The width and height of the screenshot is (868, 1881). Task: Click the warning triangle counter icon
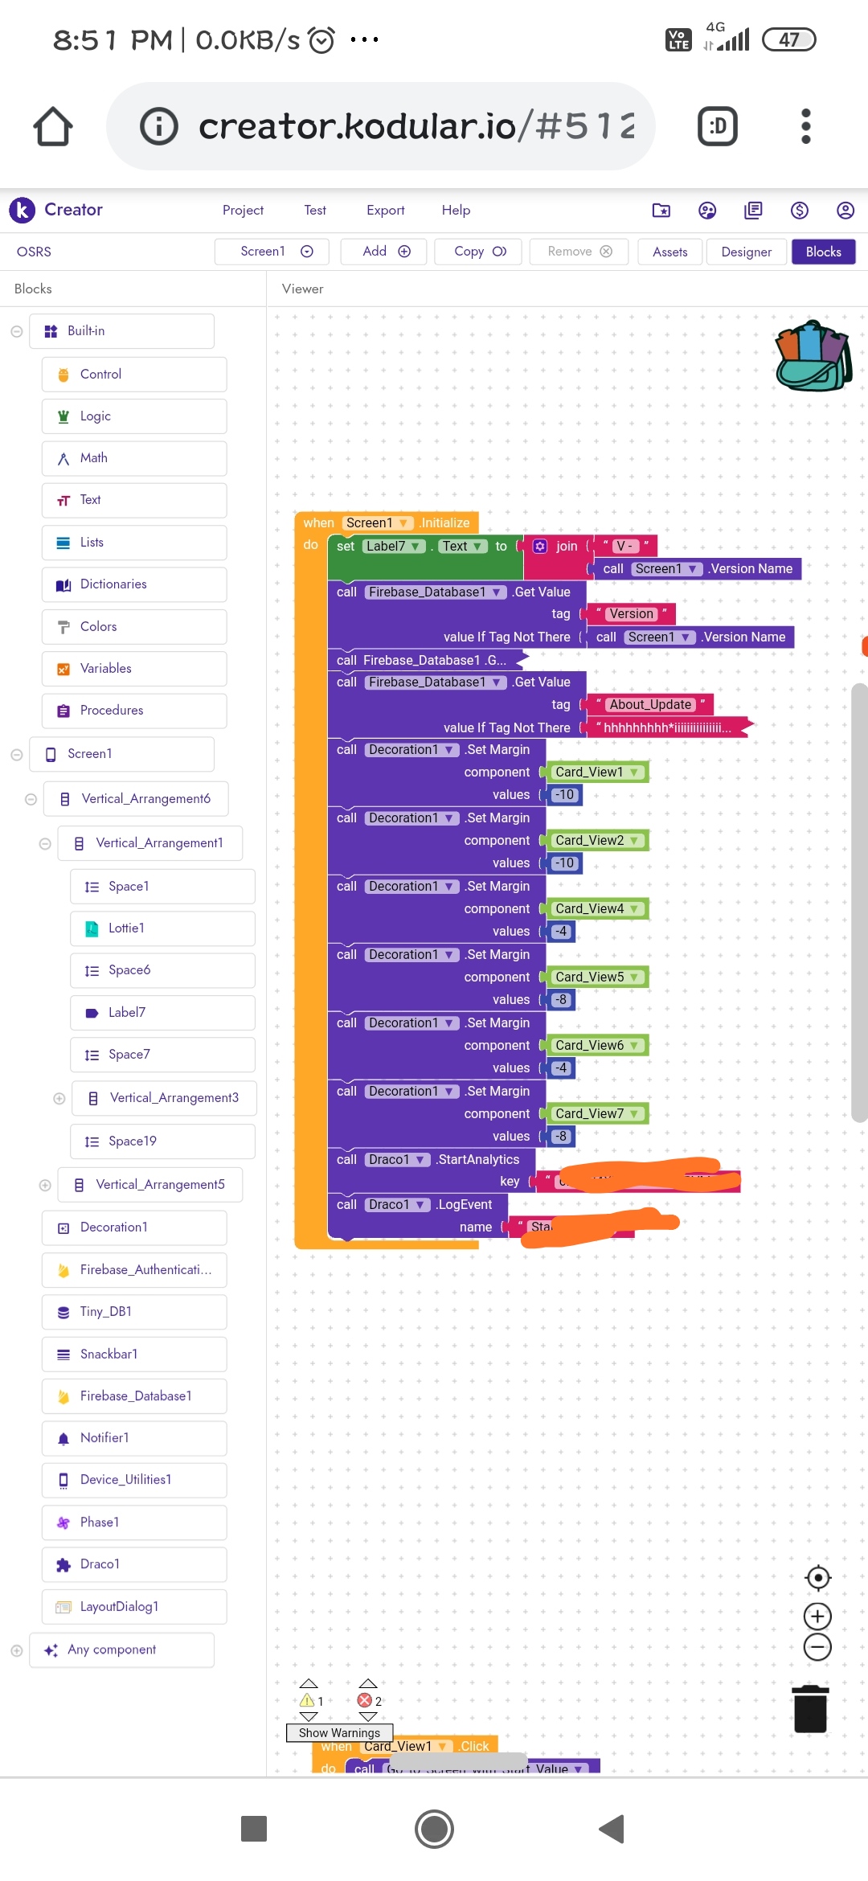tap(307, 1700)
